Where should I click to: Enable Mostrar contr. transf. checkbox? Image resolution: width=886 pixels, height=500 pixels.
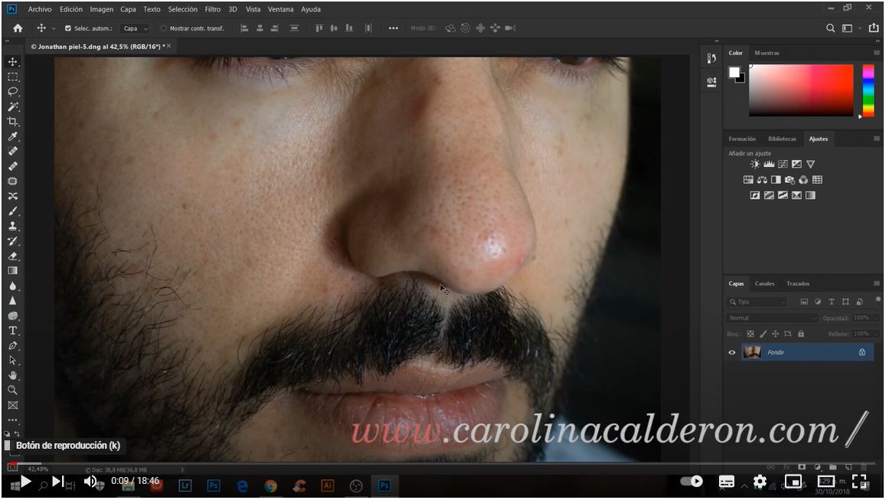[164, 28]
